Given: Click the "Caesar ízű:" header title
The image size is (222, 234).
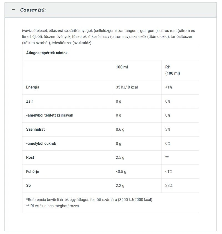Looking at the screenshot, I should click(33, 10).
